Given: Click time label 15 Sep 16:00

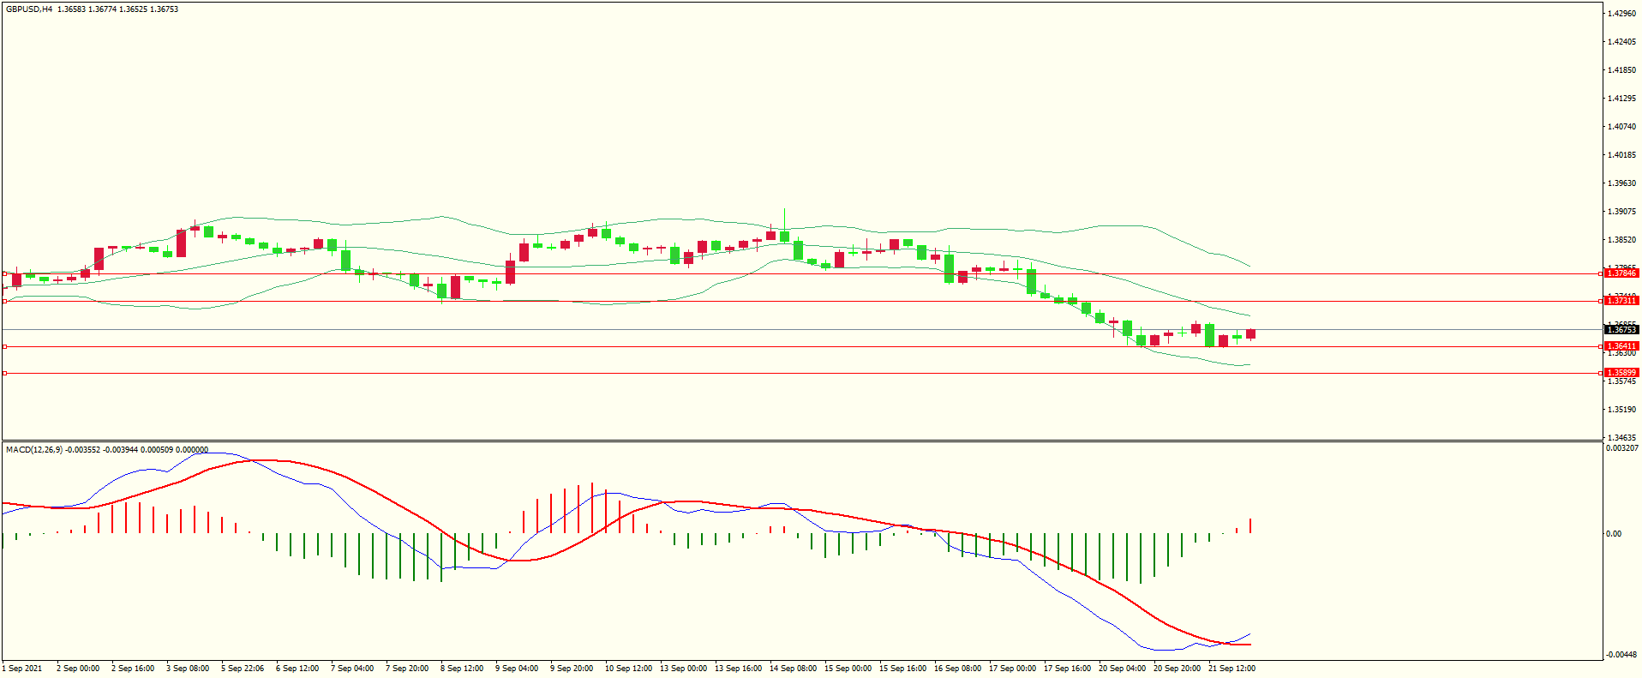Looking at the screenshot, I should 902,669.
